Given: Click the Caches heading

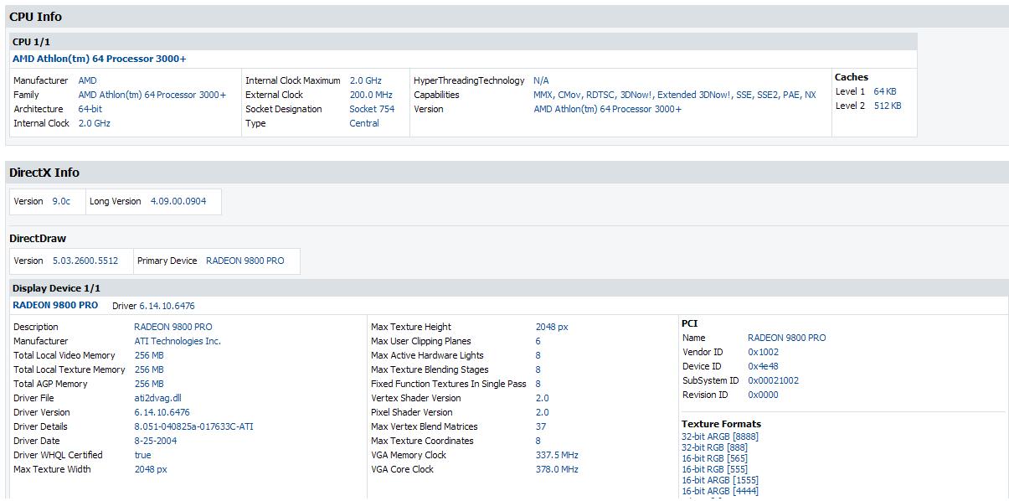Looking at the screenshot, I should [x=852, y=77].
